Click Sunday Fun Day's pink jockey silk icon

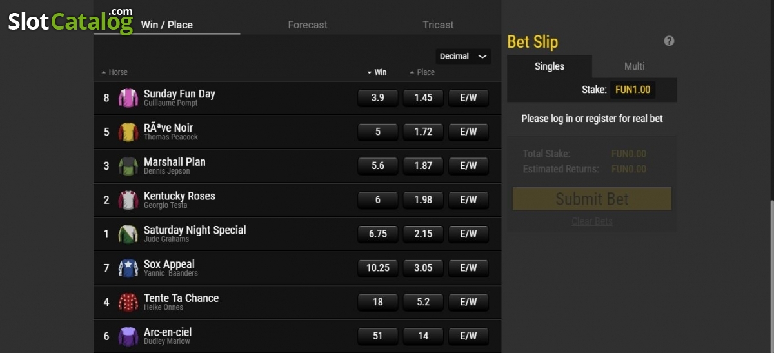[x=128, y=98]
